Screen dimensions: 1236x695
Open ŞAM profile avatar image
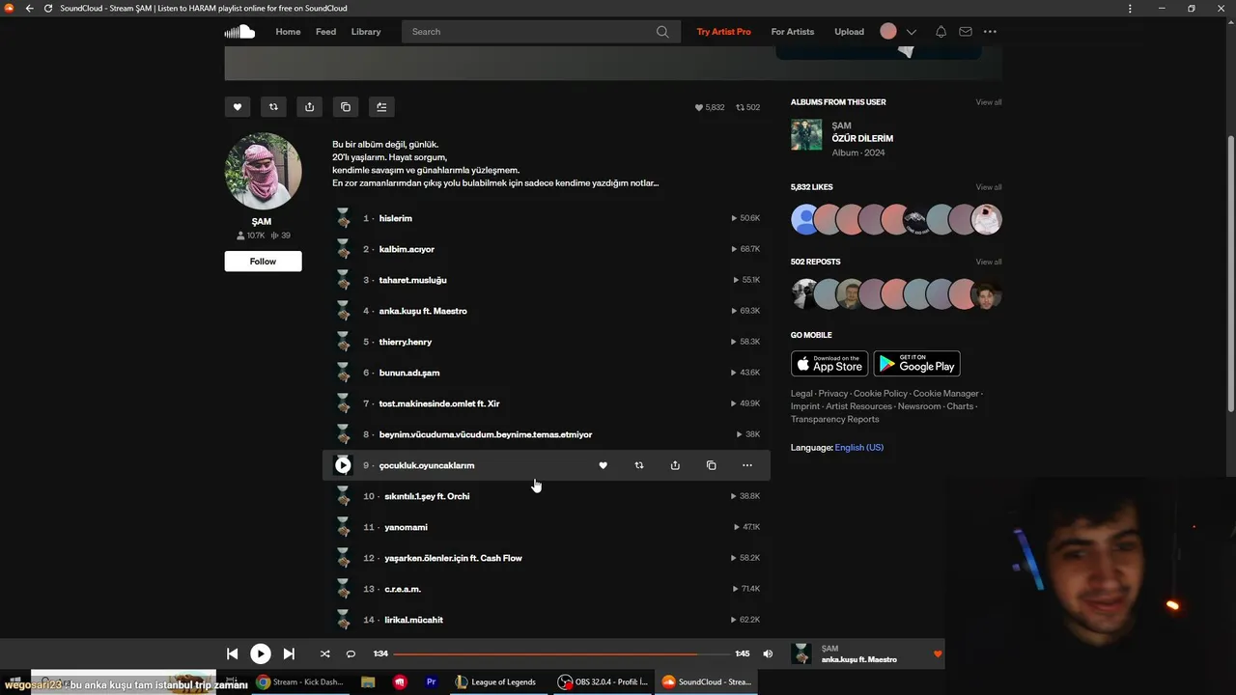(263, 171)
